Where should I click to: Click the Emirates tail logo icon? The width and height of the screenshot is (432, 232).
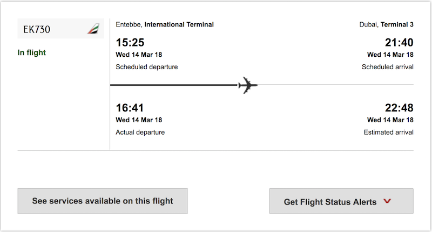point(93,29)
